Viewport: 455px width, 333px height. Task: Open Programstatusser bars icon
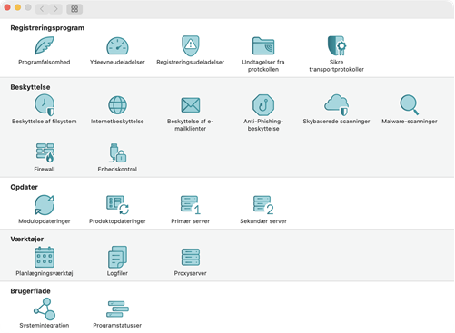click(x=117, y=309)
